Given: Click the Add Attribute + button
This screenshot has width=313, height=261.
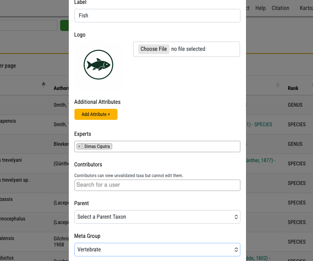Looking at the screenshot, I should pos(96,114).
